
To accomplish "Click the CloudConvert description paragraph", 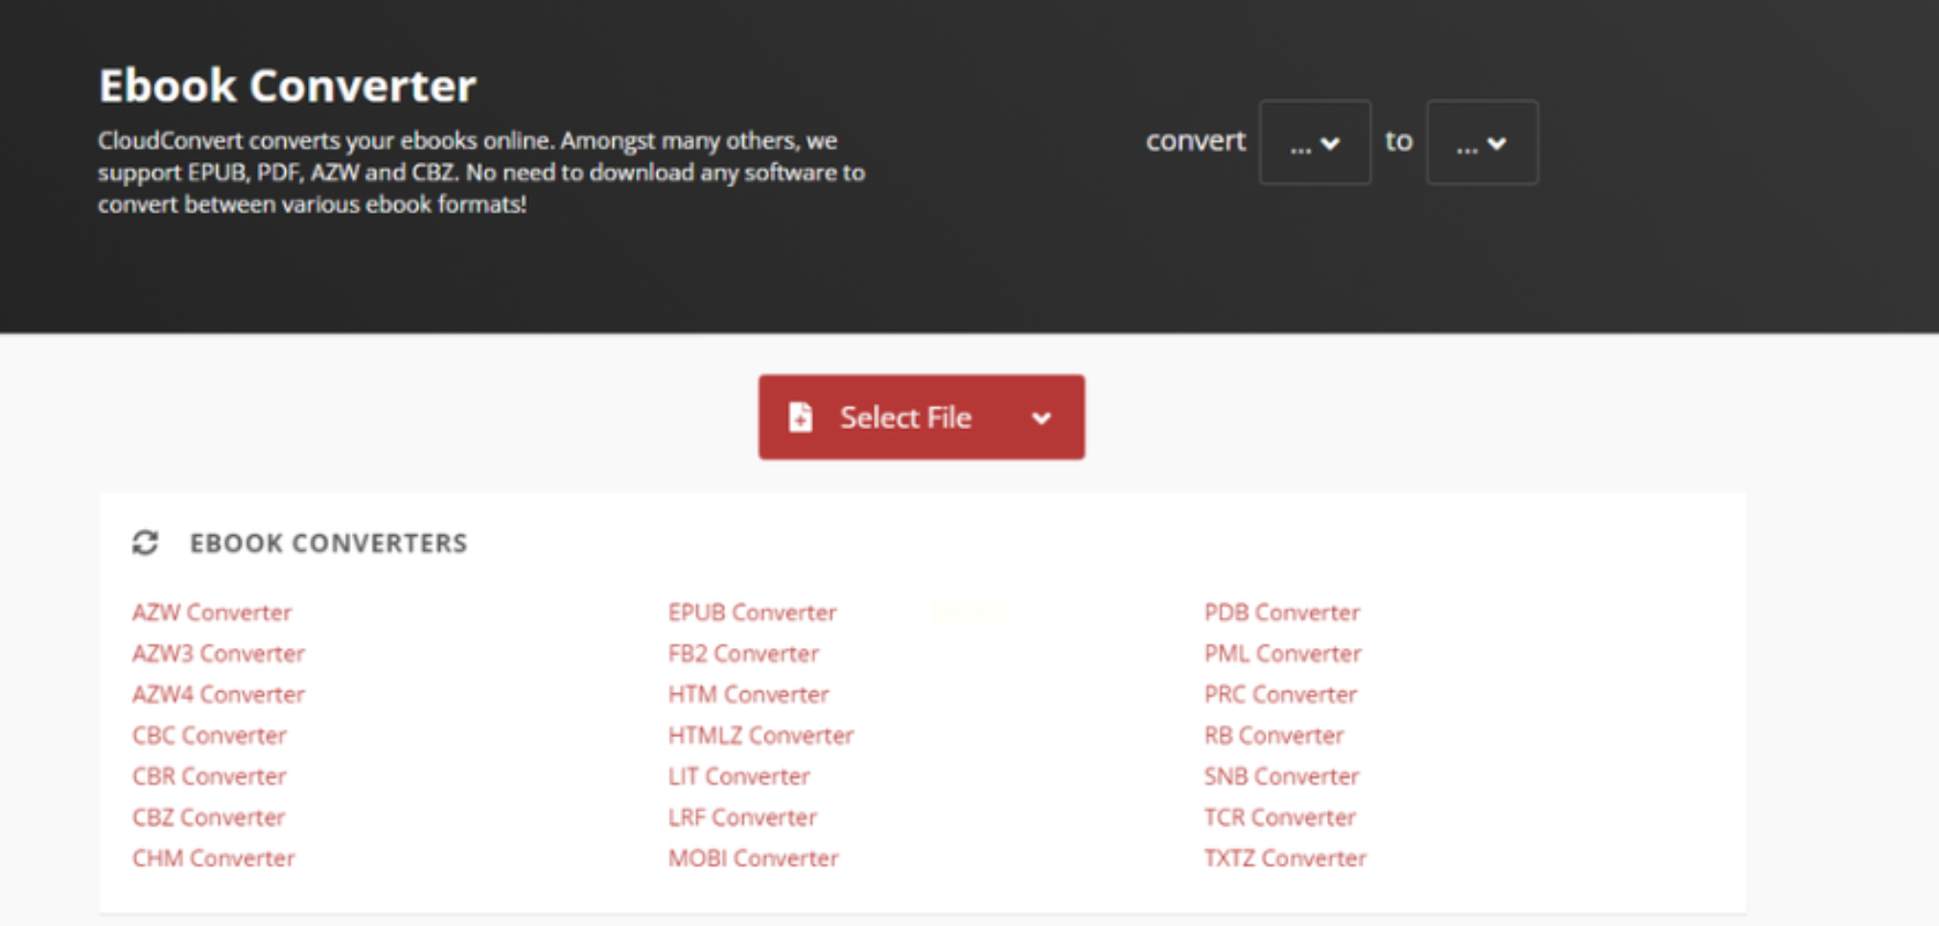I will (x=481, y=173).
